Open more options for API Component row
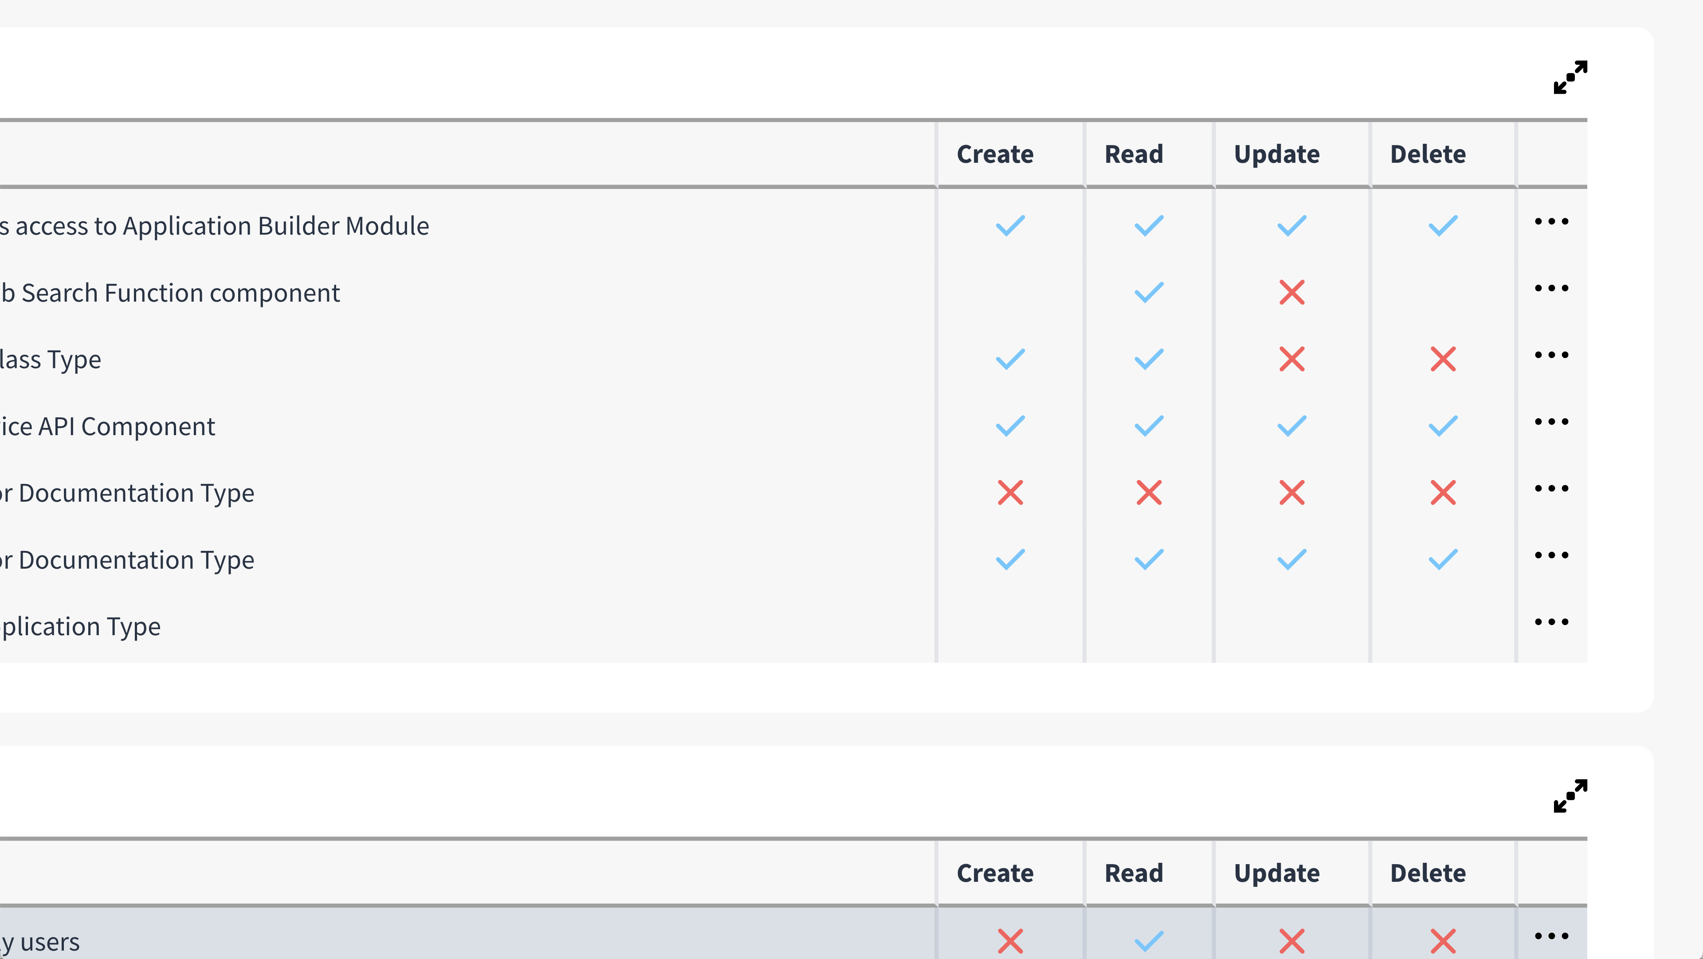Image resolution: width=1703 pixels, height=959 pixels. [1551, 422]
